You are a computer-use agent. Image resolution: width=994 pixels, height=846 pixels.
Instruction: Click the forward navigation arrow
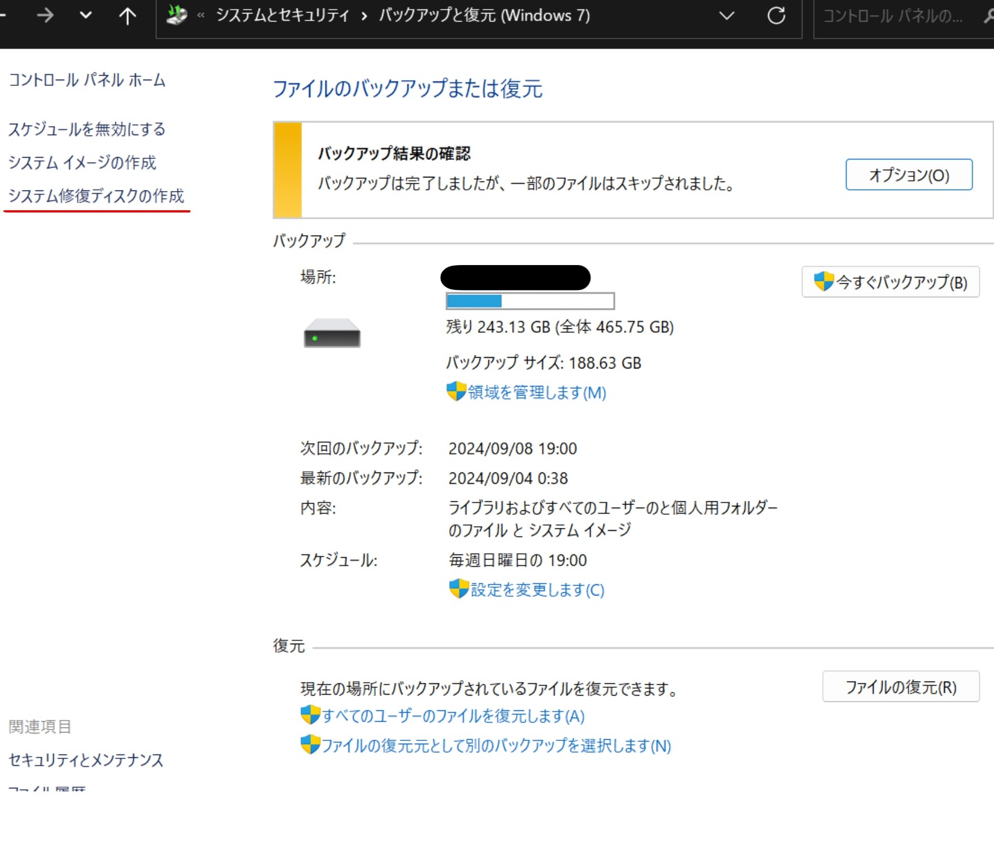45,16
